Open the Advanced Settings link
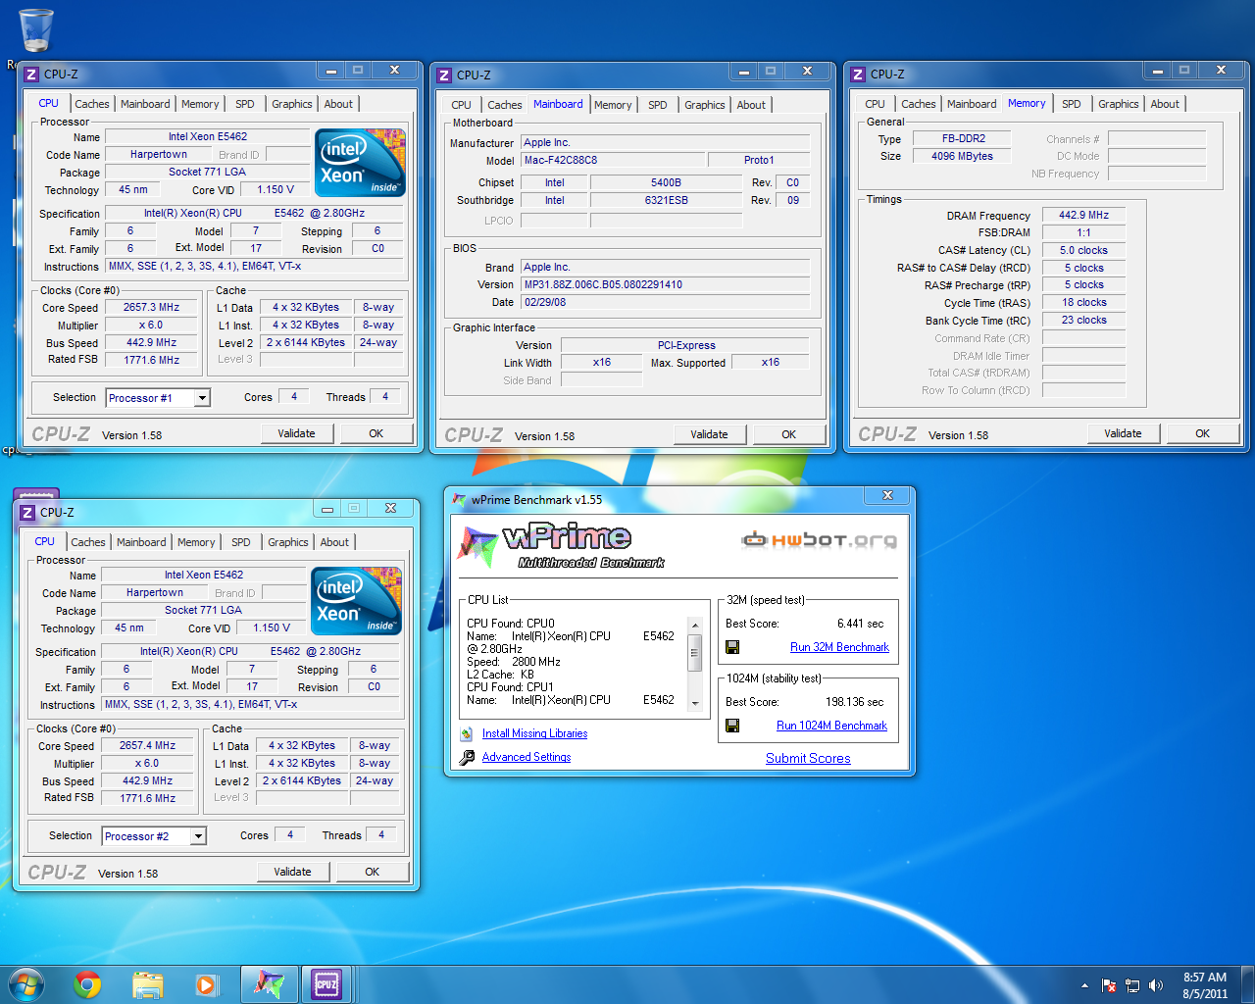1255x1004 pixels. pos(527,757)
